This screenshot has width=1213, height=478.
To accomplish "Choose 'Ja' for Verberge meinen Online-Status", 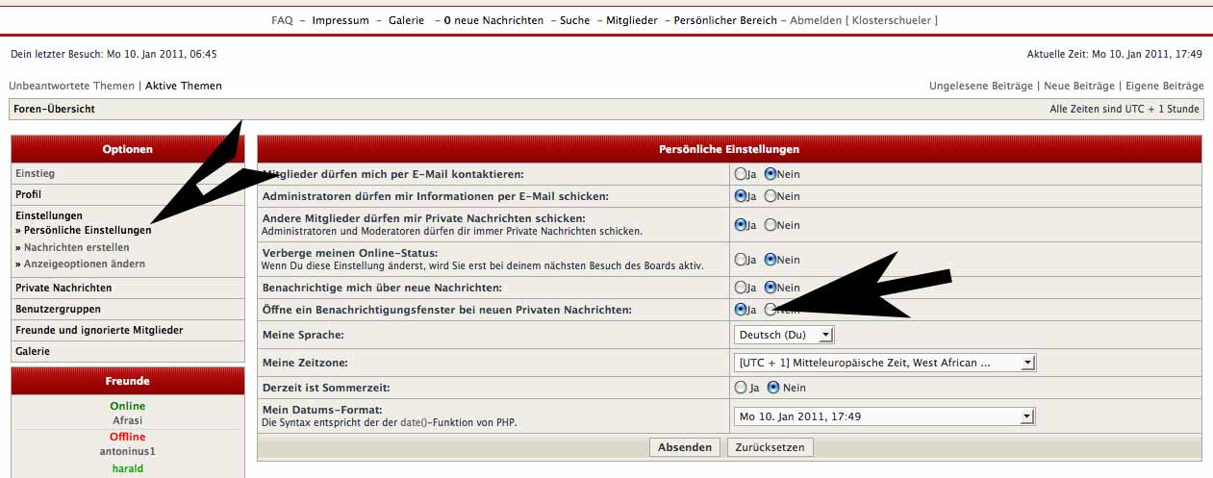I will point(740,259).
